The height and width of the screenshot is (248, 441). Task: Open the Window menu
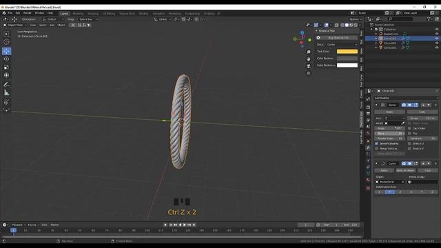tap(39, 13)
